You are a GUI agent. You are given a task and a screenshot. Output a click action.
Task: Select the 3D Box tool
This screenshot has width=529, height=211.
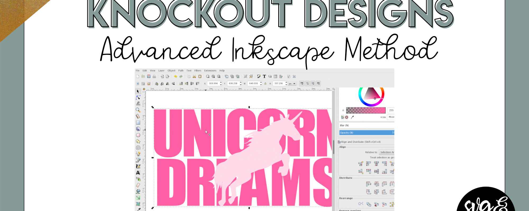138,129
